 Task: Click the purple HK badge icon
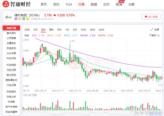(16, 19)
